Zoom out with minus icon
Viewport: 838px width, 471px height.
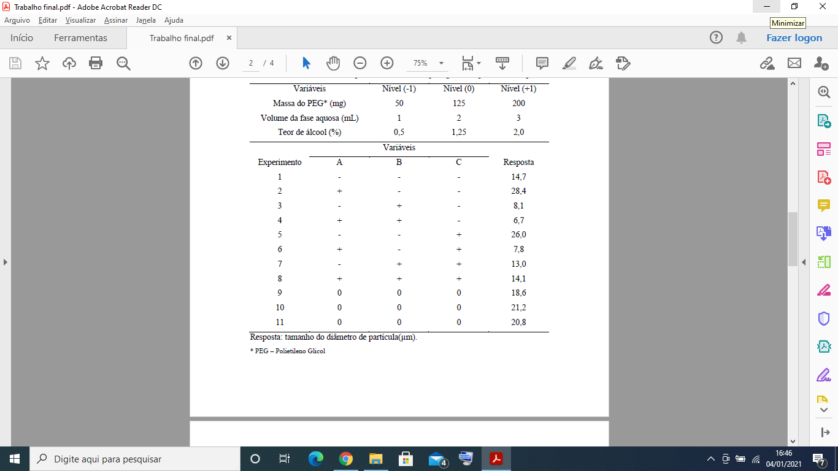(360, 63)
